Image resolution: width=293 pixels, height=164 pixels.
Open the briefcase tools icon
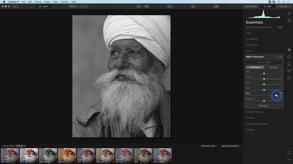pos(289,78)
